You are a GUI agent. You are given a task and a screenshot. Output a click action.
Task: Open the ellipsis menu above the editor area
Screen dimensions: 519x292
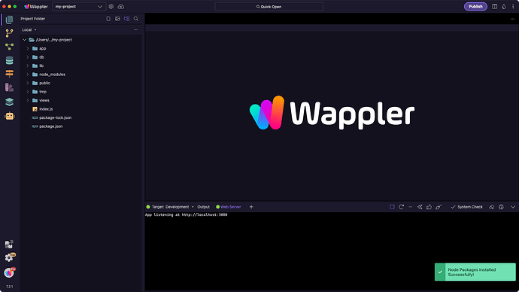[512, 19]
